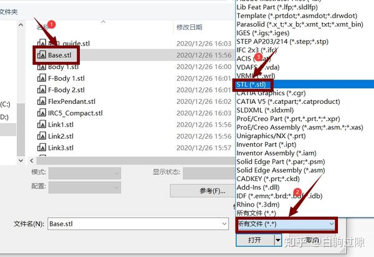This screenshot has height=257, width=374.
Task: Click Base.stl date 2020/12/26 15:56
Action: (204, 55)
